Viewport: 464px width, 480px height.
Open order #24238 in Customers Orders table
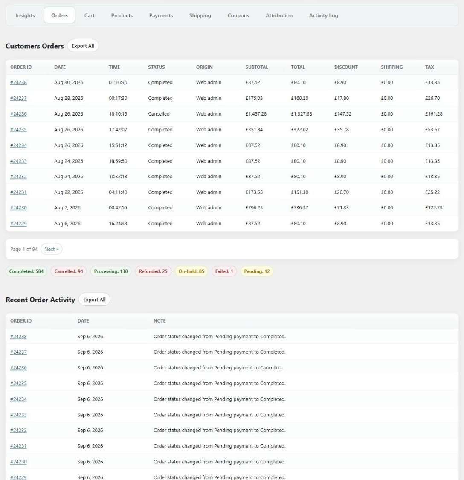[18, 82]
